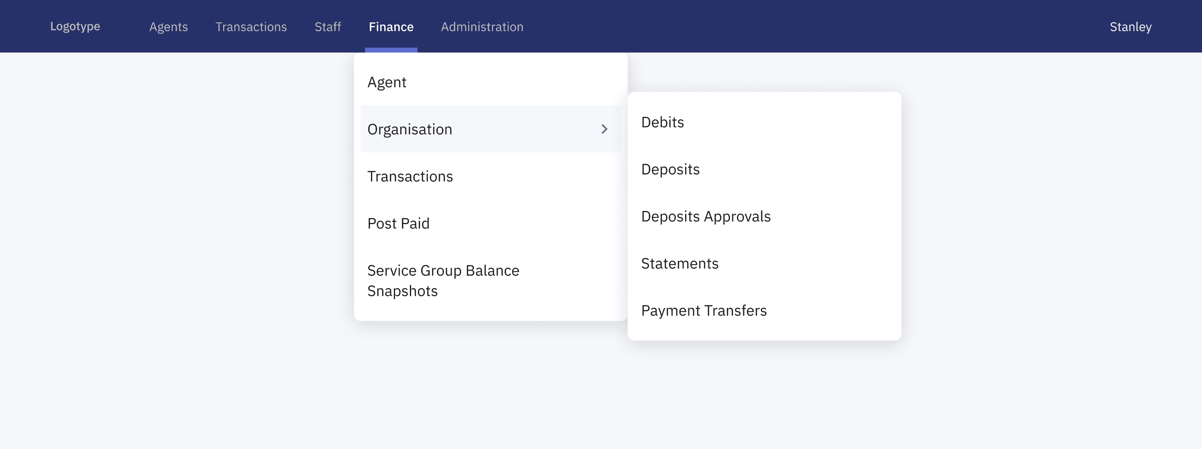Choose Transactions in the Finance dropdown
Viewport: 1202px width, 449px height.
click(410, 176)
